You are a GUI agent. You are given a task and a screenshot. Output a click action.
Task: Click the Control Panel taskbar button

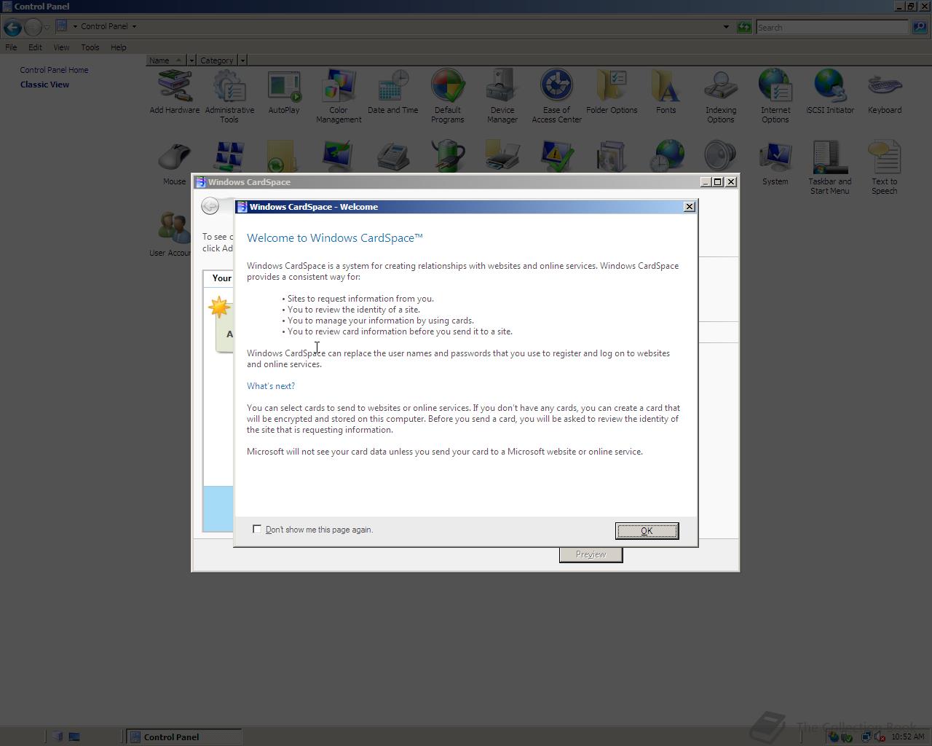click(184, 737)
